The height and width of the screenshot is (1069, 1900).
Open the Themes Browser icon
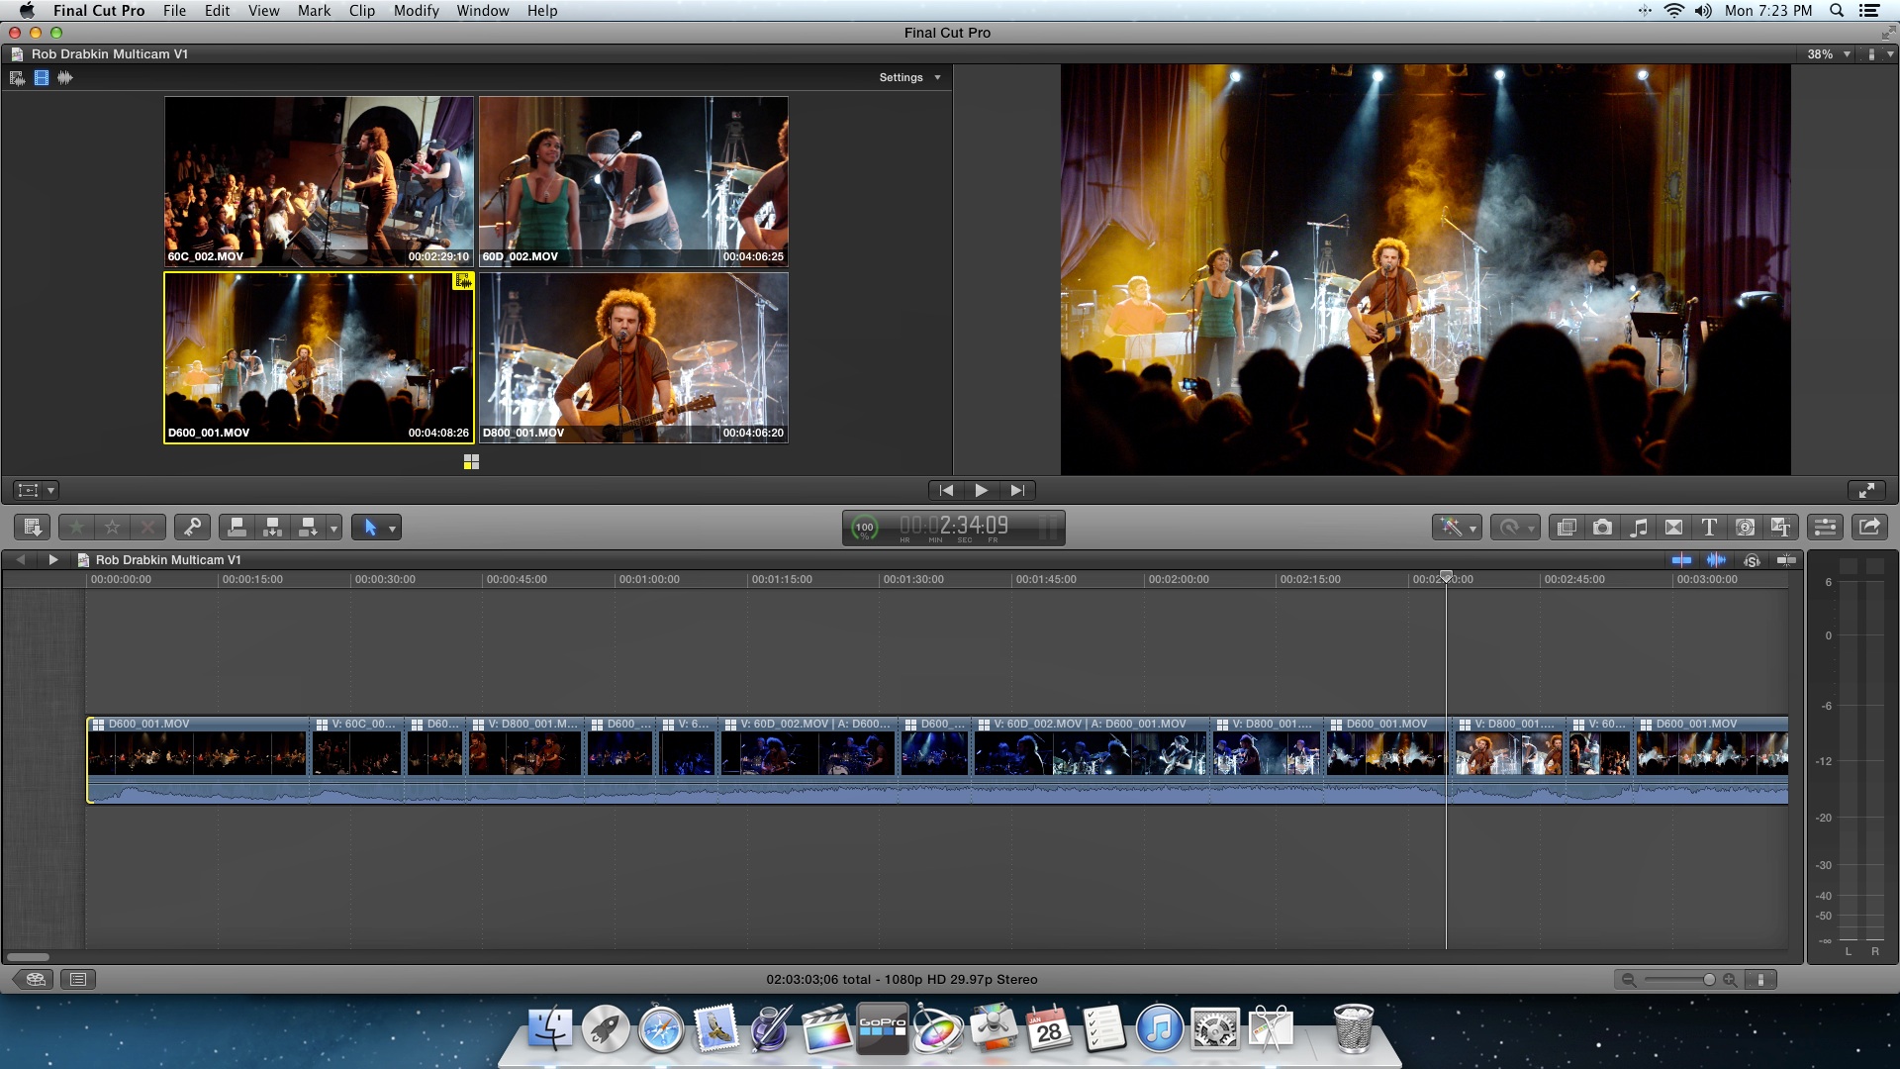coord(1780,528)
